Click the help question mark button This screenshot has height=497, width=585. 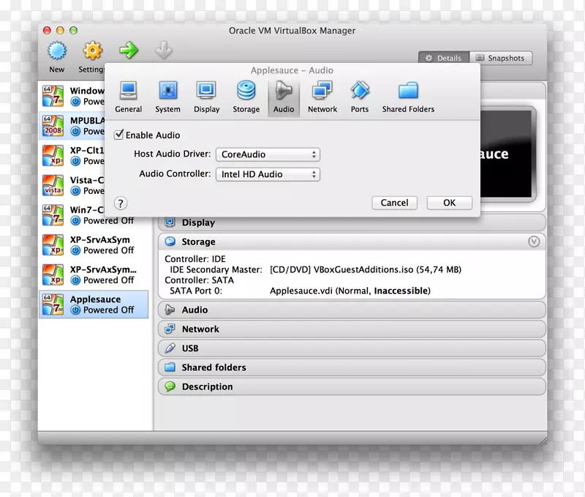pos(121,203)
